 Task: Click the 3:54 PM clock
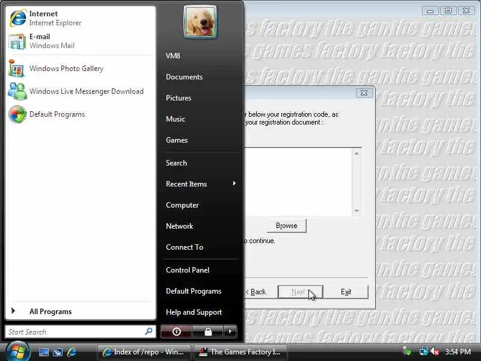(x=458, y=352)
